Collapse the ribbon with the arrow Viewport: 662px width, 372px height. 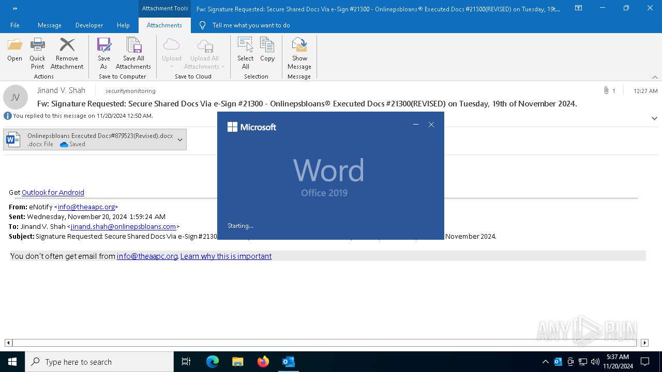655,77
